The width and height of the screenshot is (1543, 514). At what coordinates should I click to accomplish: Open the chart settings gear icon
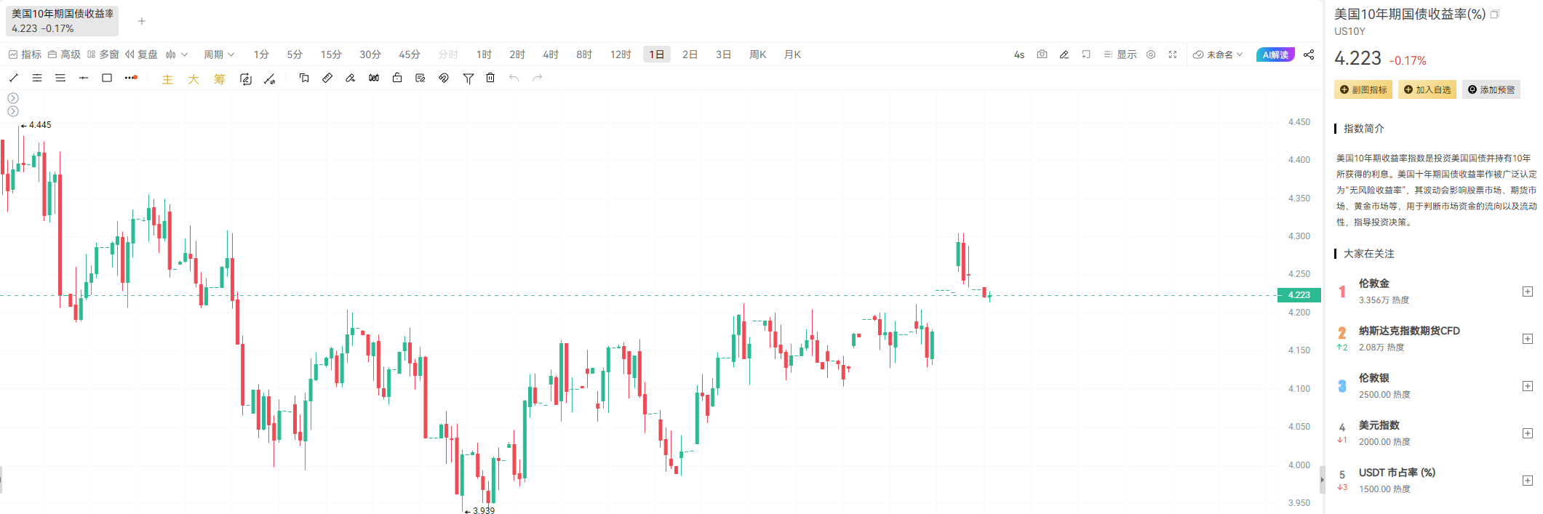1151,54
